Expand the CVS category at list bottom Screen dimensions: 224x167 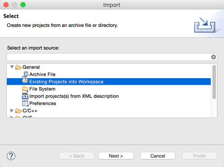(12, 117)
